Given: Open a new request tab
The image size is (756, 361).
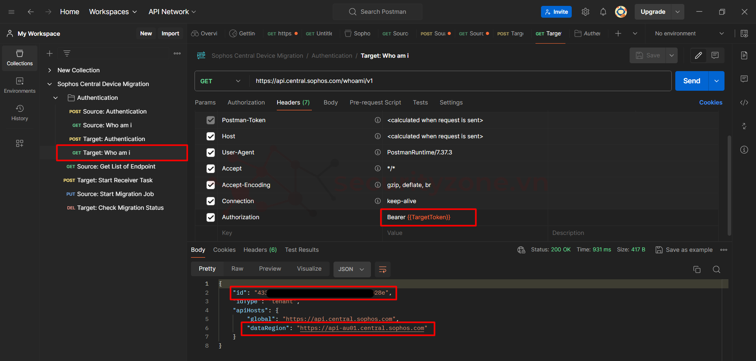Looking at the screenshot, I should (618, 33).
